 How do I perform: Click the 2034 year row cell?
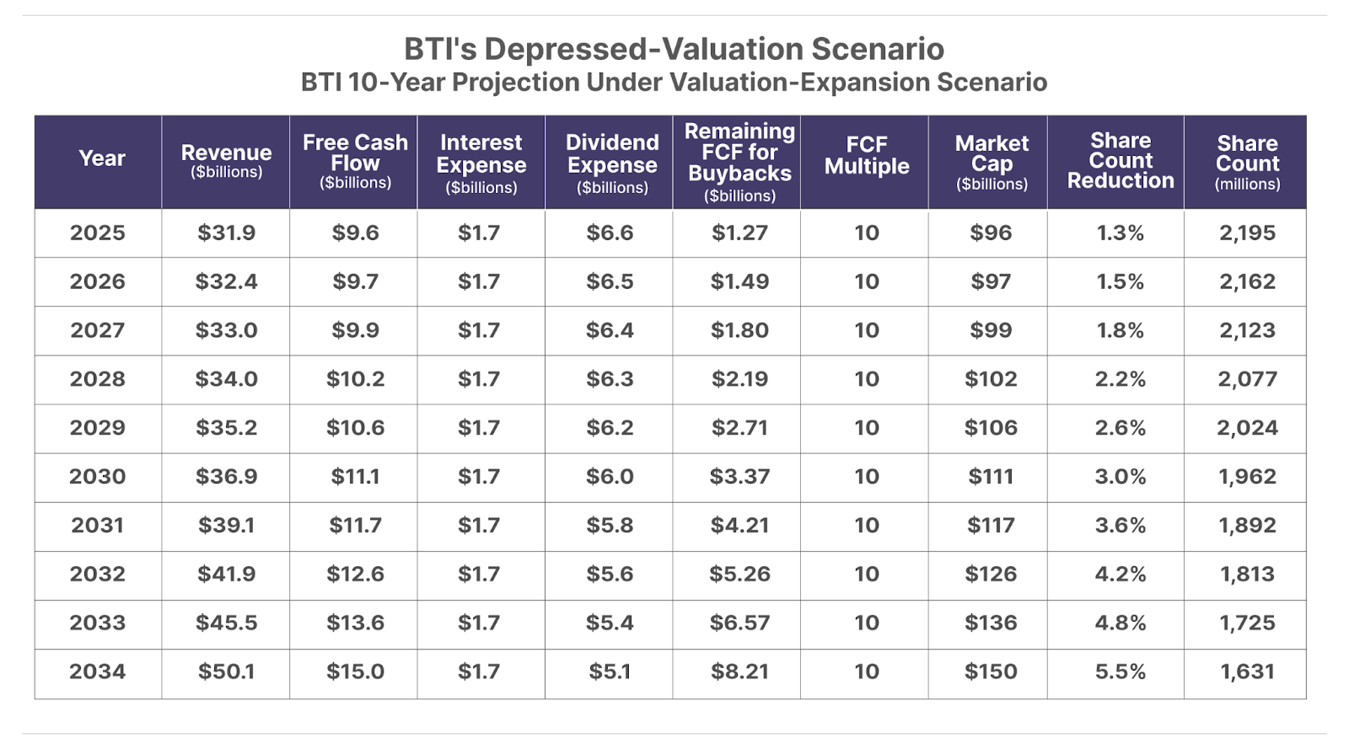98,671
